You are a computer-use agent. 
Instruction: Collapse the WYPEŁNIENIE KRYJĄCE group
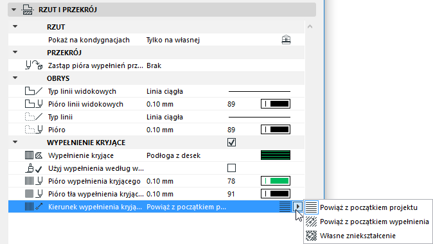[15, 142]
